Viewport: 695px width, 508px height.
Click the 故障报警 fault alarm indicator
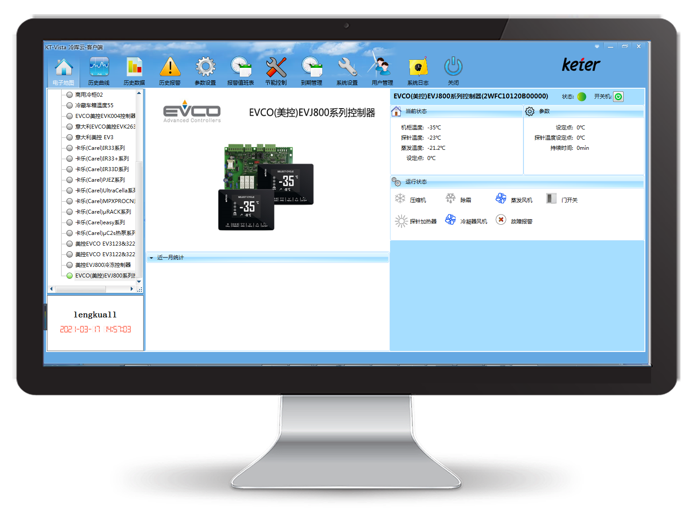514,220
